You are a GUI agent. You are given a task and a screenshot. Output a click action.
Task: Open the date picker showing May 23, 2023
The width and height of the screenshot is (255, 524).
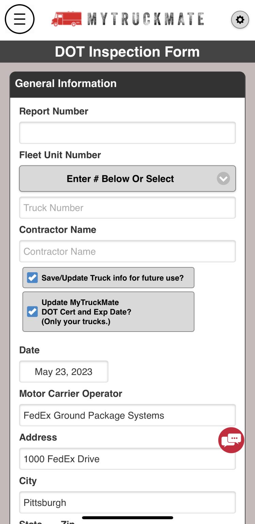click(63, 372)
